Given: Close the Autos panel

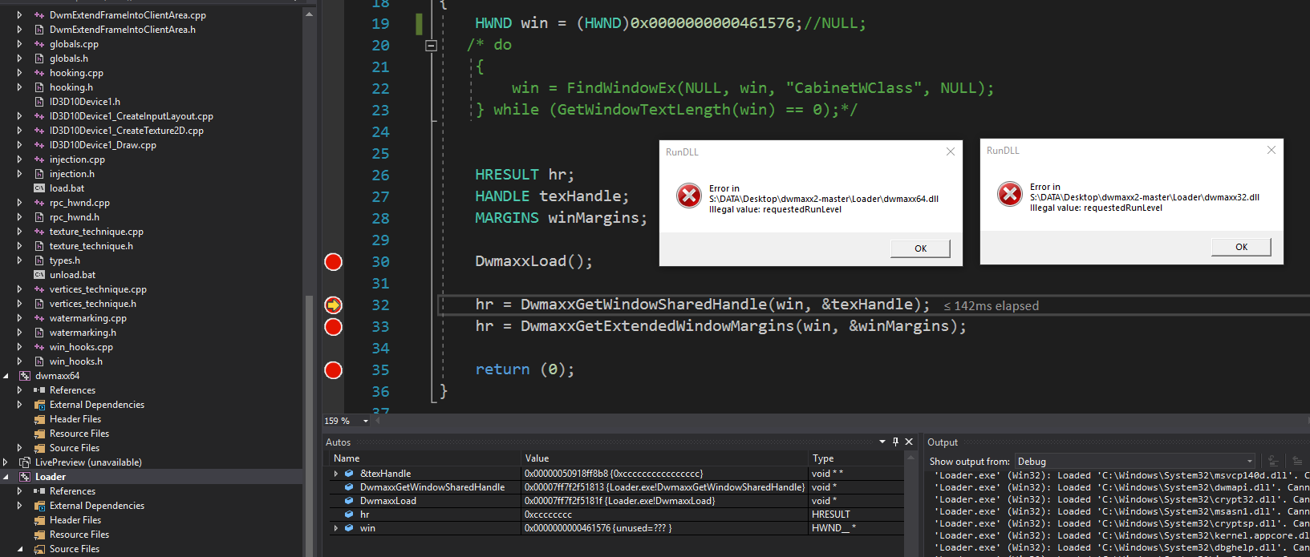Looking at the screenshot, I should [x=909, y=442].
